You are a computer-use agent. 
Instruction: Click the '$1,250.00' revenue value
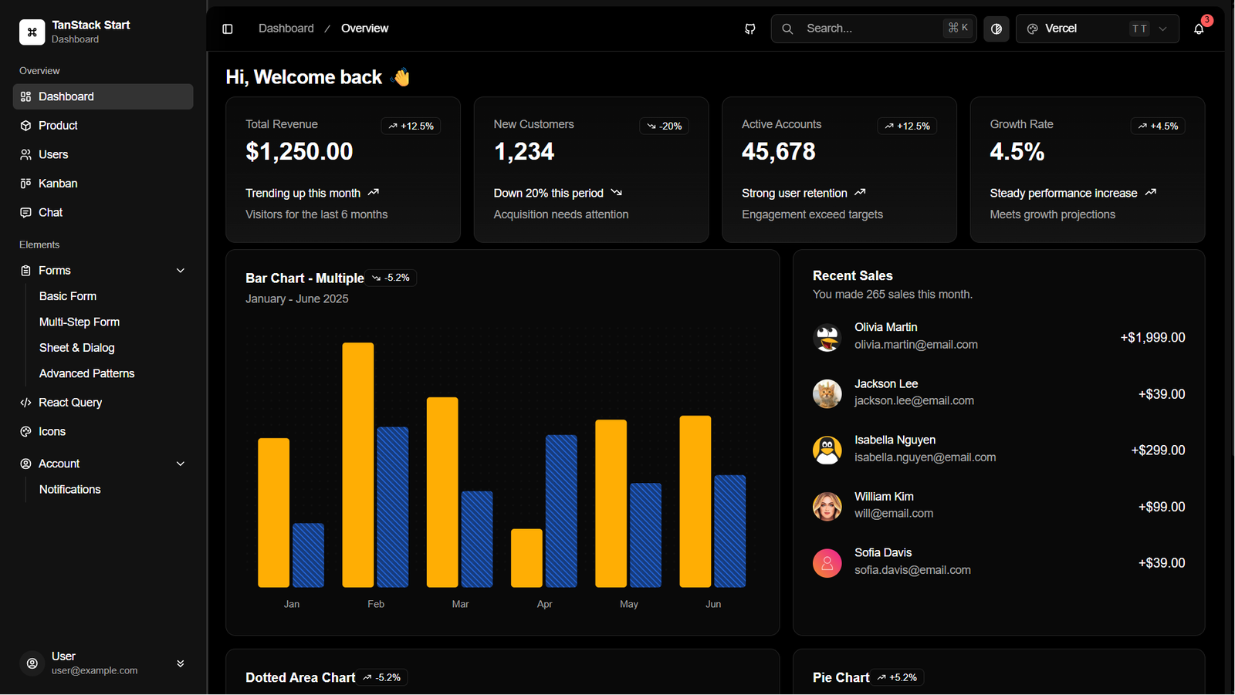299,152
